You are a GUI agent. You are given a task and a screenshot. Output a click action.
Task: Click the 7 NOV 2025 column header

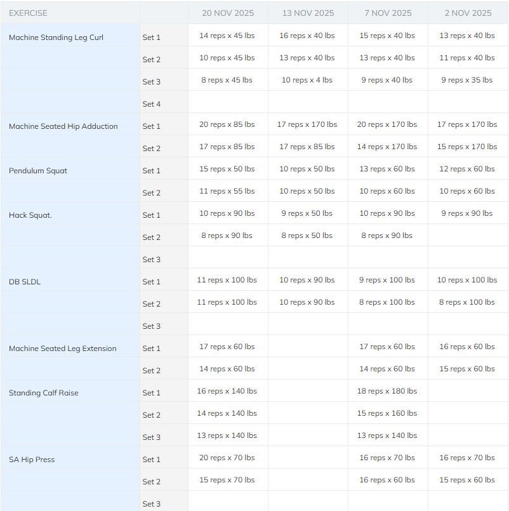pyautogui.click(x=387, y=13)
